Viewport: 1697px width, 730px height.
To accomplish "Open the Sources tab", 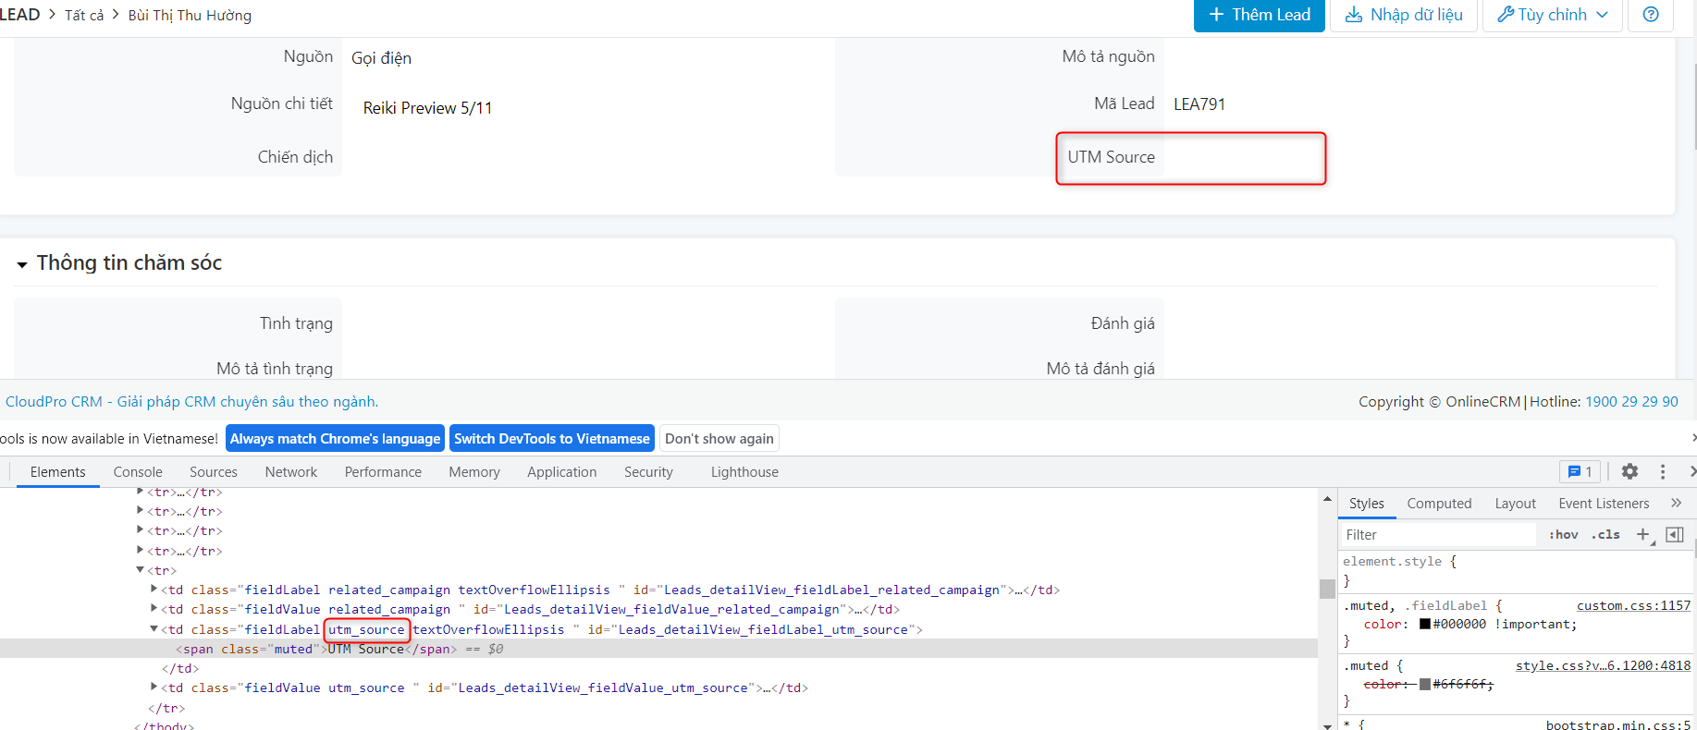I will tap(214, 471).
